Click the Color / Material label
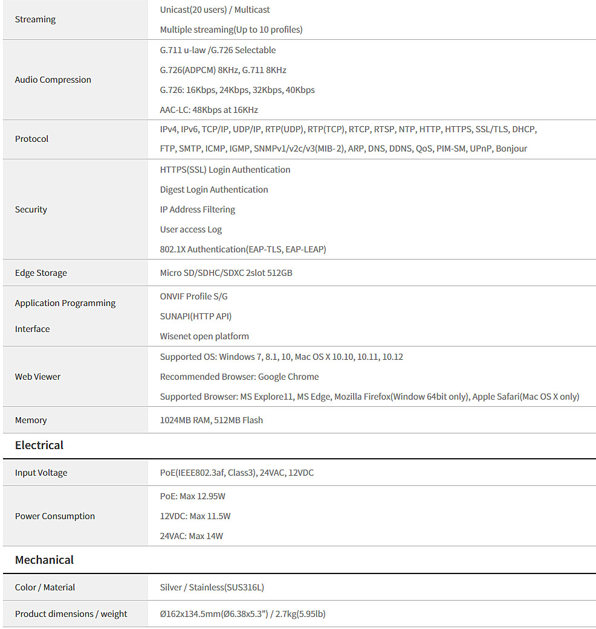Screen dimensions: 596x629 pyautogui.click(x=45, y=587)
